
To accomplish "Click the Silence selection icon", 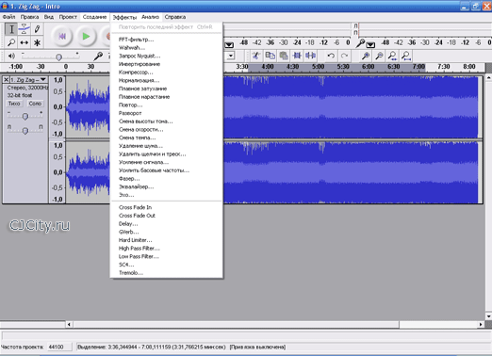I will (311, 56).
